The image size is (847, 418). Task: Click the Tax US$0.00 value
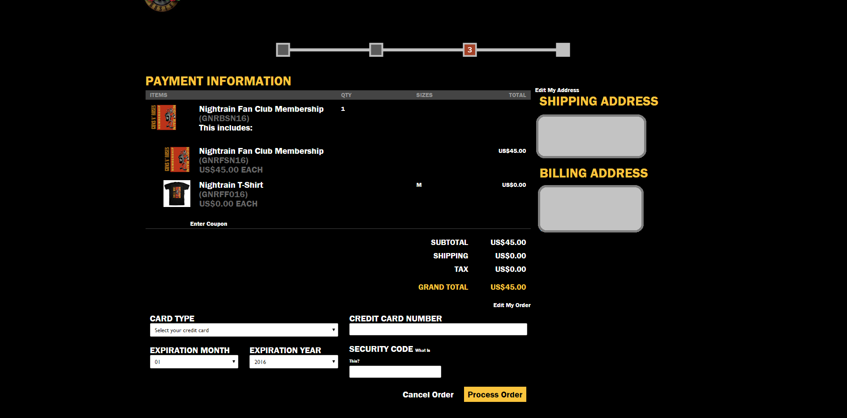[511, 269]
